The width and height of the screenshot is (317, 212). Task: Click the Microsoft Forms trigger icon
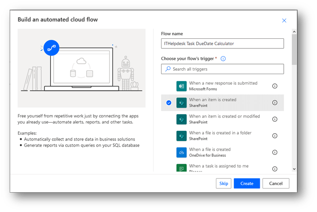click(181, 86)
